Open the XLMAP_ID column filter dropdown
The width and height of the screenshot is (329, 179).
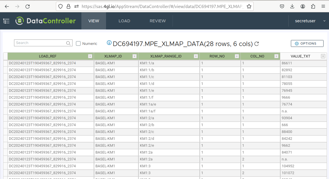[134, 56]
